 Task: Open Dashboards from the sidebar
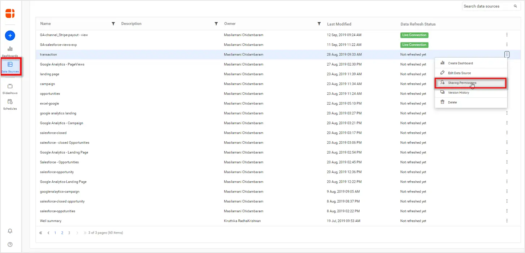click(10, 51)
